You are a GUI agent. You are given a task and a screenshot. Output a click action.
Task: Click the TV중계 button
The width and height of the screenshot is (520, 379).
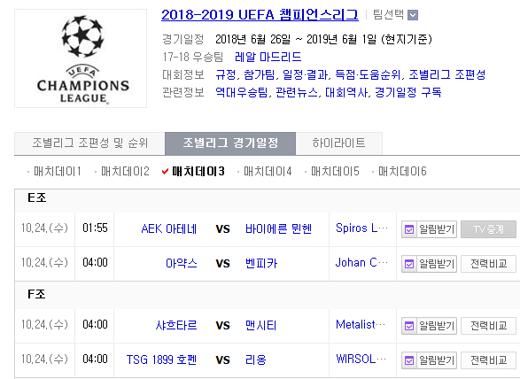488,229
